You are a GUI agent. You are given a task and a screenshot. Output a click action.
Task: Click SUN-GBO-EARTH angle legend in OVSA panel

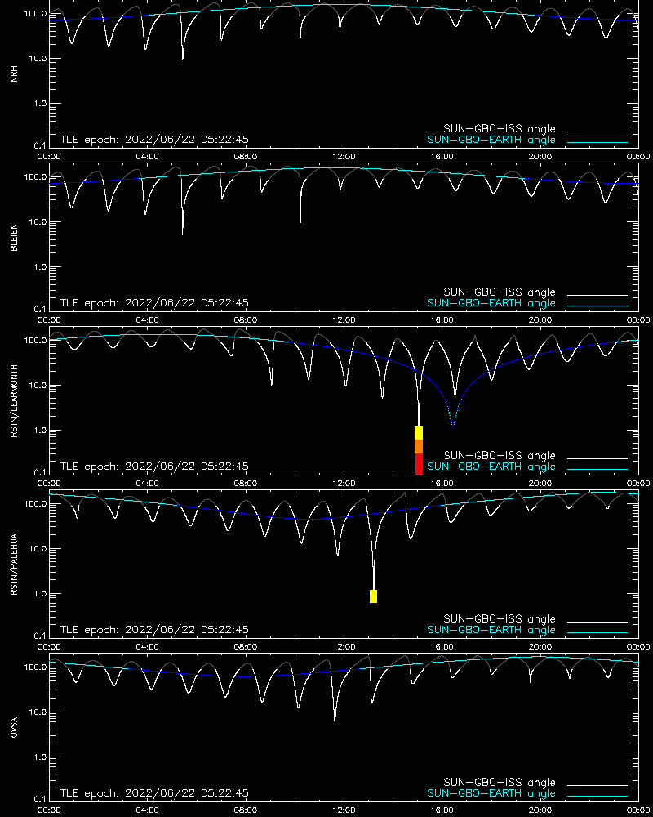[491, 793]
